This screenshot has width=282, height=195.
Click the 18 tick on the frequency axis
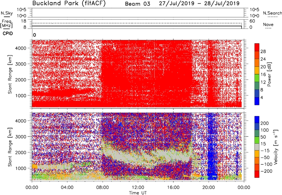click(x=24, y=21)
